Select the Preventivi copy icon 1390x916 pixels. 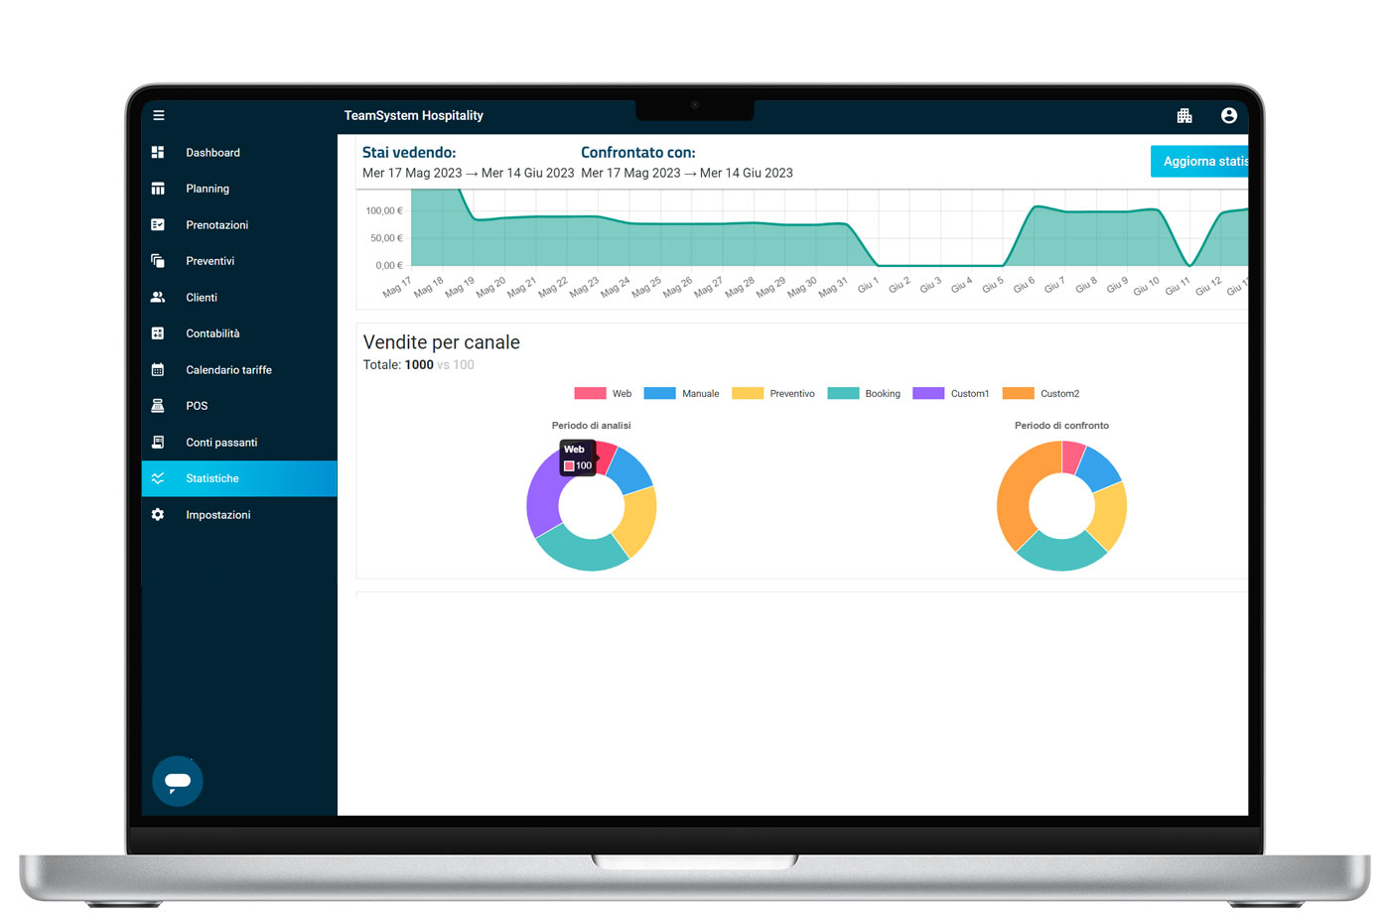[158, 260]
